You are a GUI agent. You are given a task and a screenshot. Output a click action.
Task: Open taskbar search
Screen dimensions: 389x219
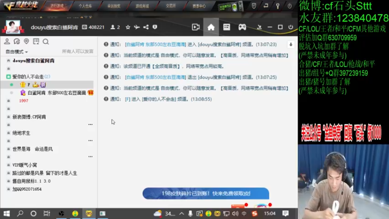(20, 214)
